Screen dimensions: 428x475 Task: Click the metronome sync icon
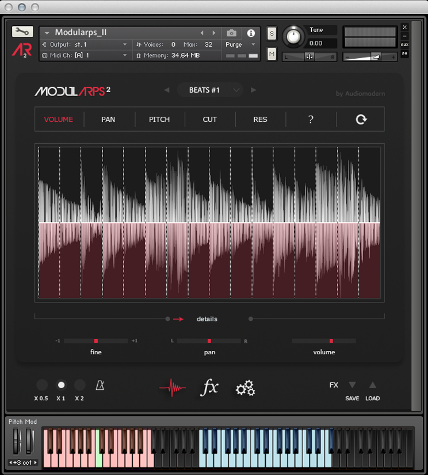100,385
